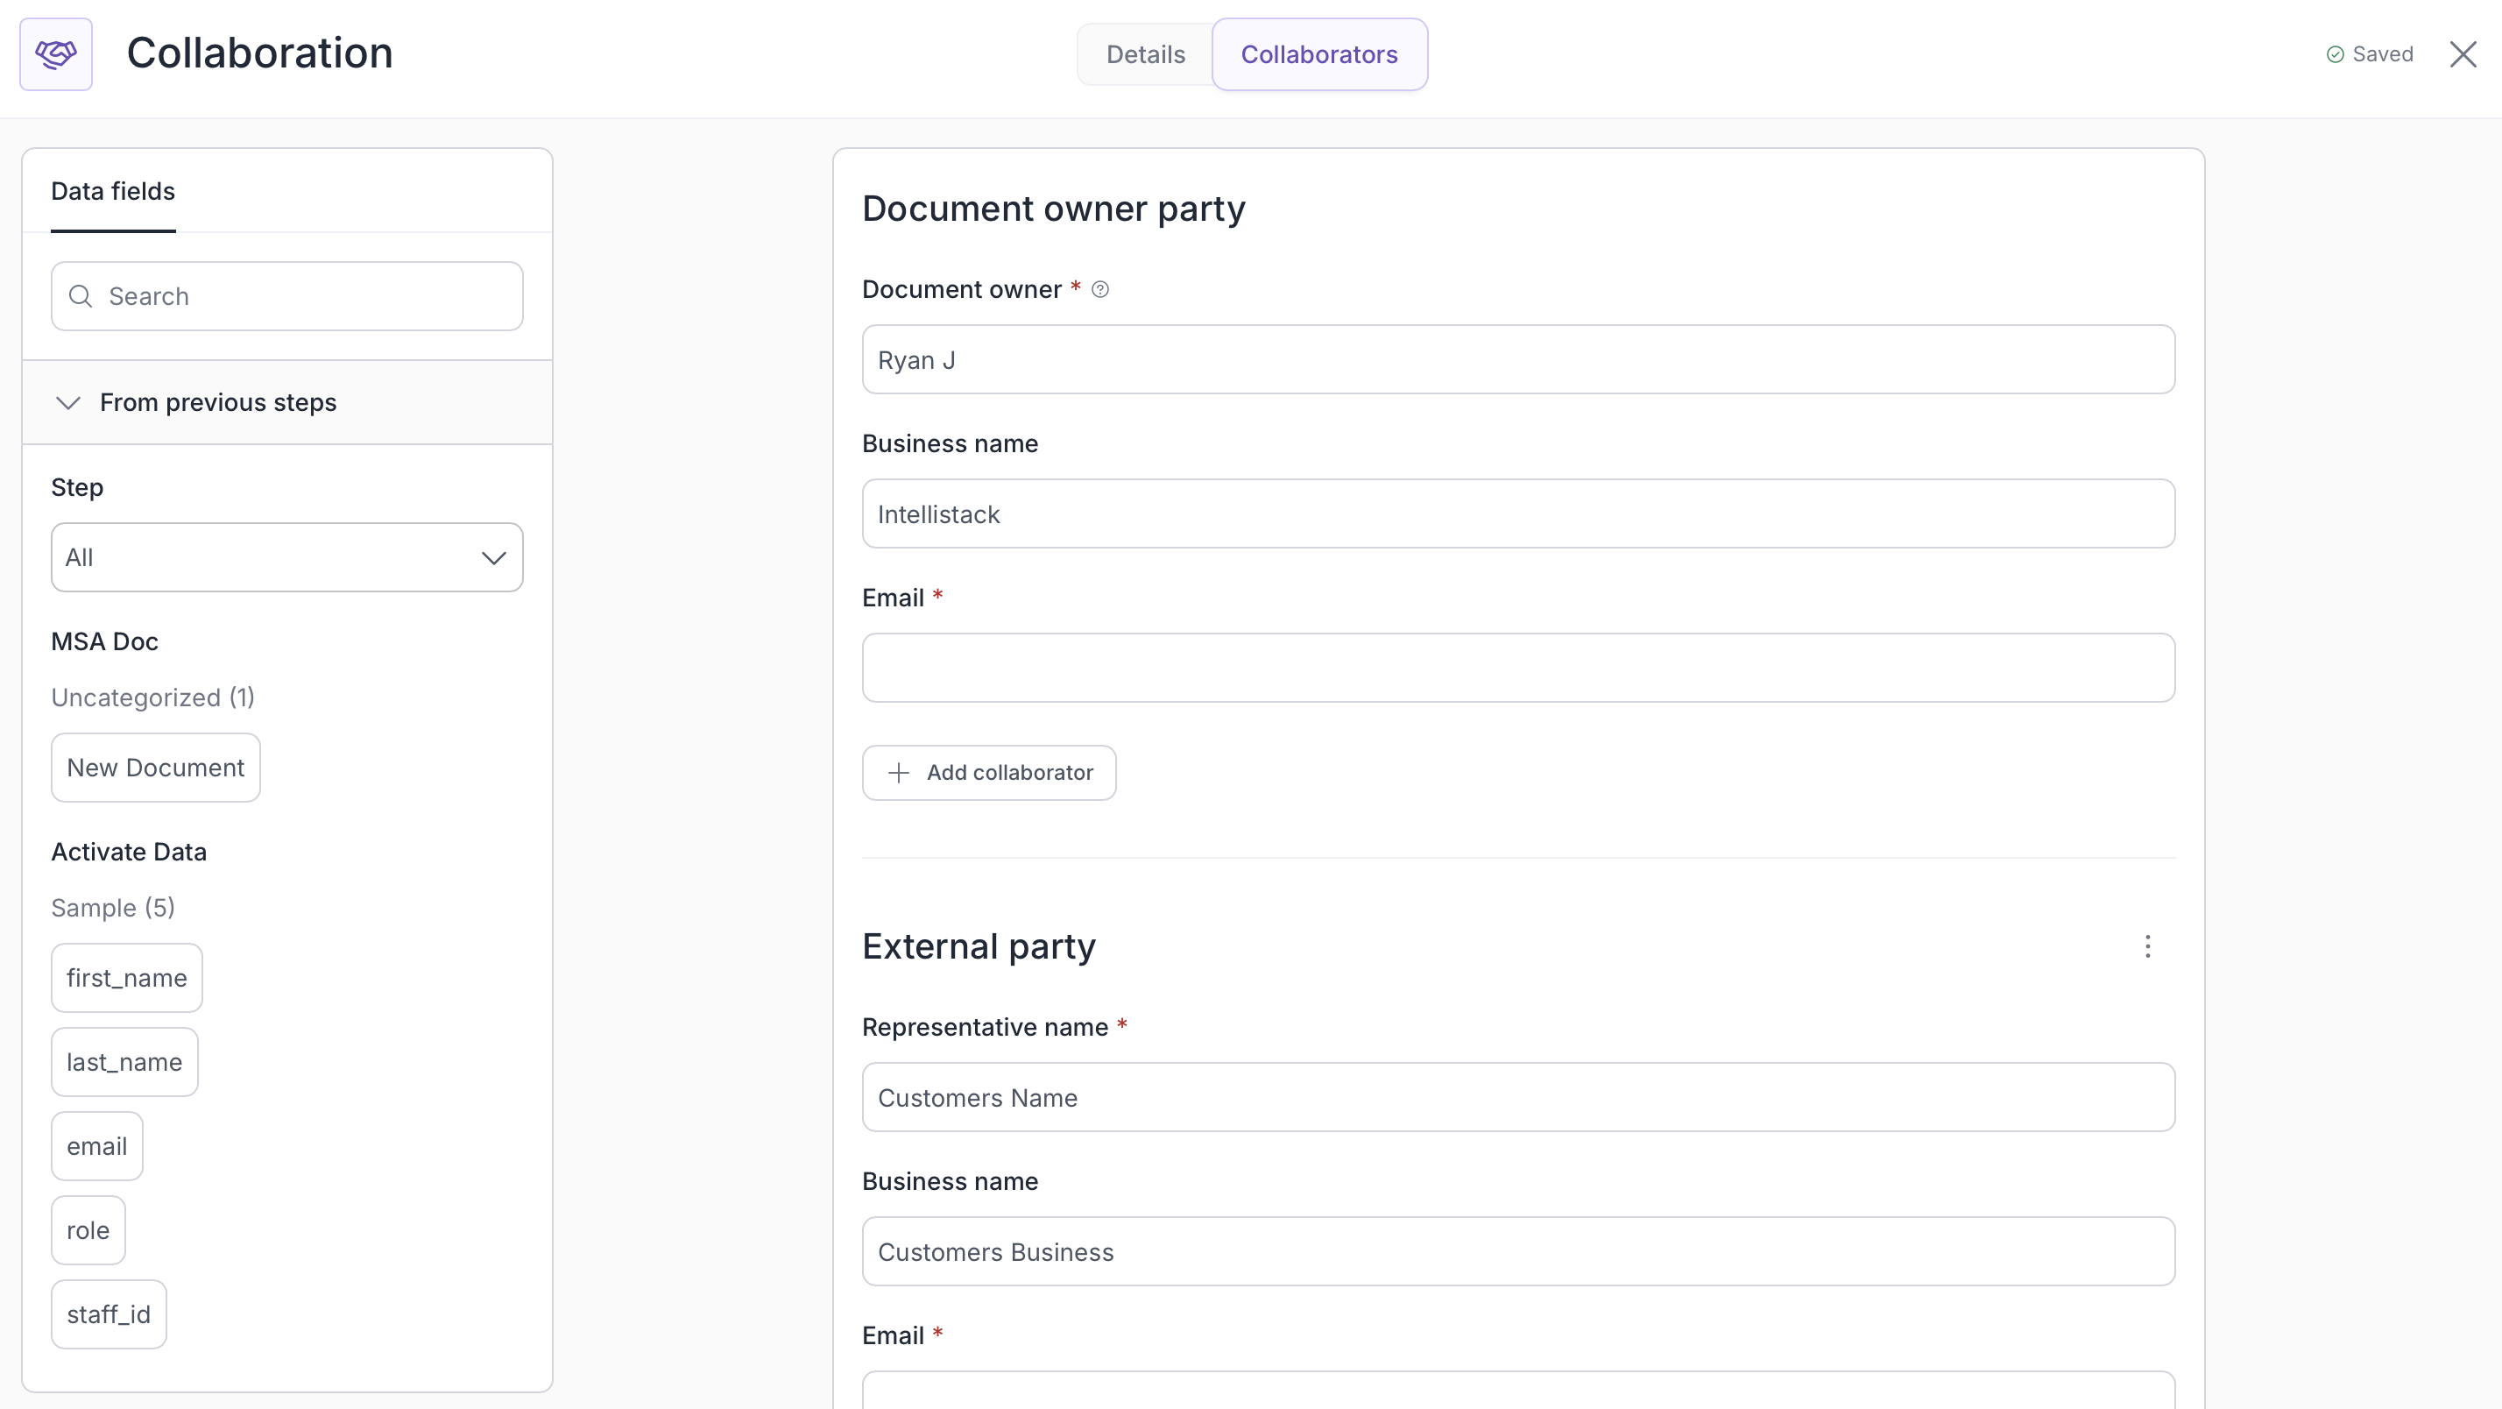Viewport: 2502px width, 1409px height.
Task: Click the Collaboration handshake icon
Action: point(55,54)
